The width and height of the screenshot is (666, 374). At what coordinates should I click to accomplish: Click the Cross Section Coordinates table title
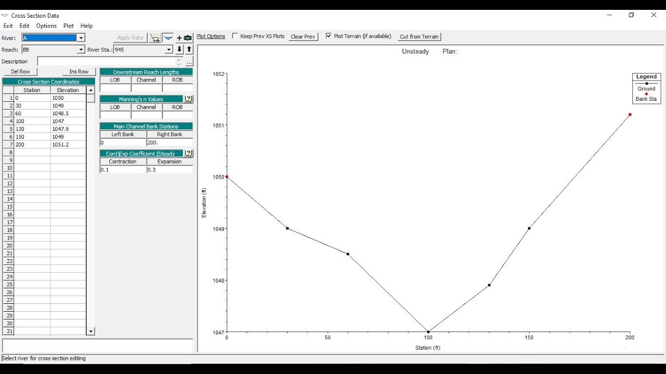click(x=48, y=82)
